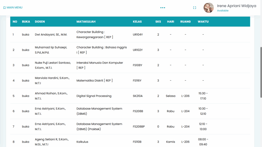Click the MATAKULIAH column header
This screenshot has width=262, height=147.
tap(86, 22)
